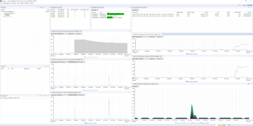The image size is (253, 126).
Task: Open the demodb dropdown in REALTIME DML panel
Action: [x=136, y=86]
